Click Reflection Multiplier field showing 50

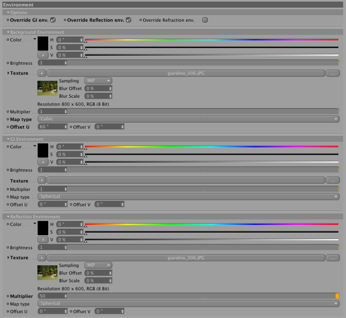pyautogui.click(x=53, y=296)
